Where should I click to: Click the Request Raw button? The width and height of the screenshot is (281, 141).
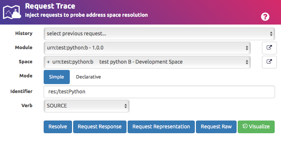[216, 127]
